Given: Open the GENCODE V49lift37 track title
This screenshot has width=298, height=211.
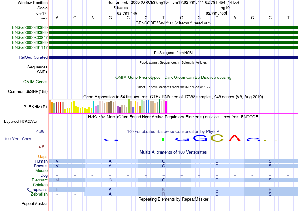Looking at the screenshot, I should pyautogui.click(x=173, y=23).
